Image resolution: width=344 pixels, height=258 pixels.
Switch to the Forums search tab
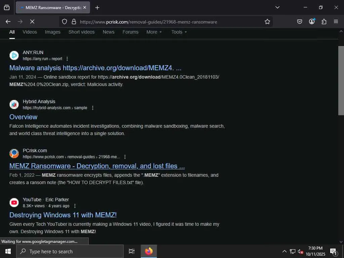(131, 32)
